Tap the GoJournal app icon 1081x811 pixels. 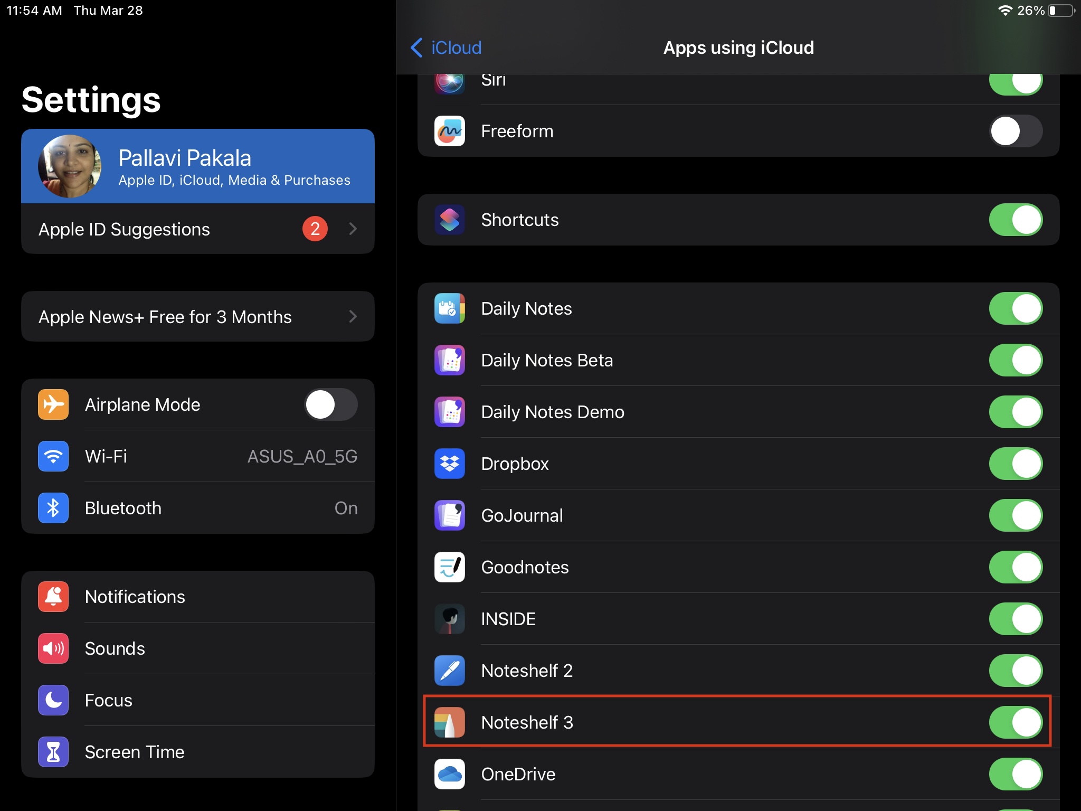pyautogui.click(x=449, y=515)
